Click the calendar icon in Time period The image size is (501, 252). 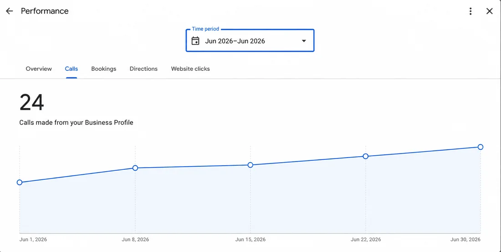pyautogui.click(x=195, y=41)
